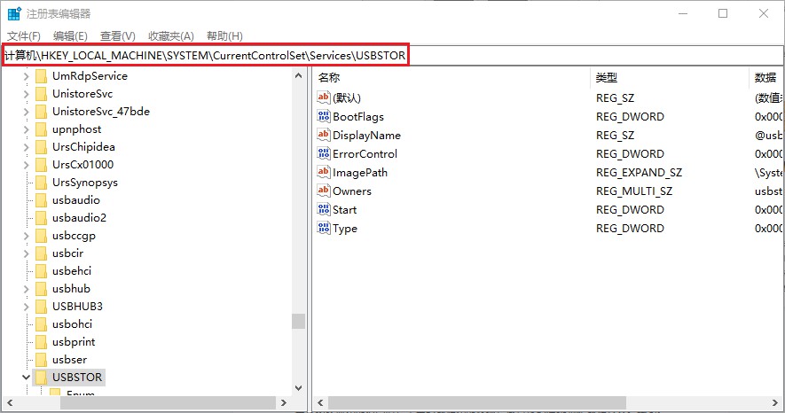Click the Registry Editor app icon in title bar
This screenshot has height=413, width=785.
click(15, 14)
